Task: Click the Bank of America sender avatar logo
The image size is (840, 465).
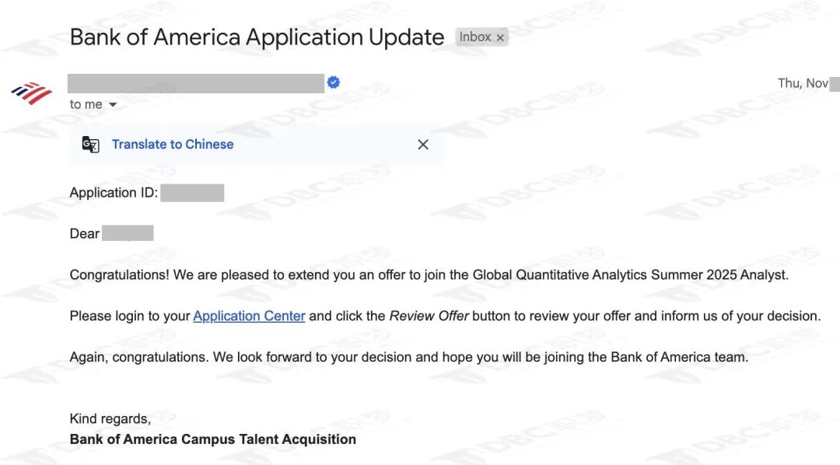Action: pos(32,93)
